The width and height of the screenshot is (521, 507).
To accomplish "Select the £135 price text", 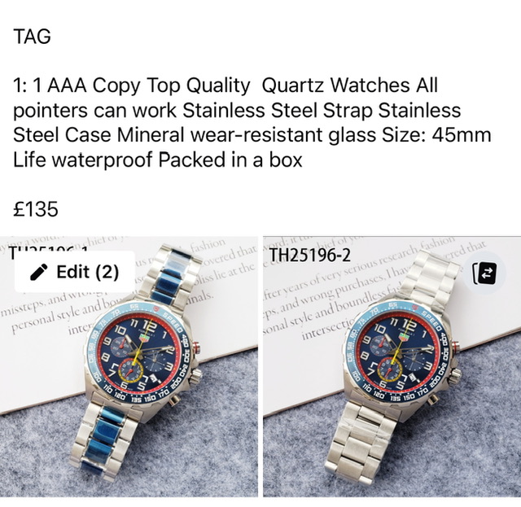I will tap(36, 209).
